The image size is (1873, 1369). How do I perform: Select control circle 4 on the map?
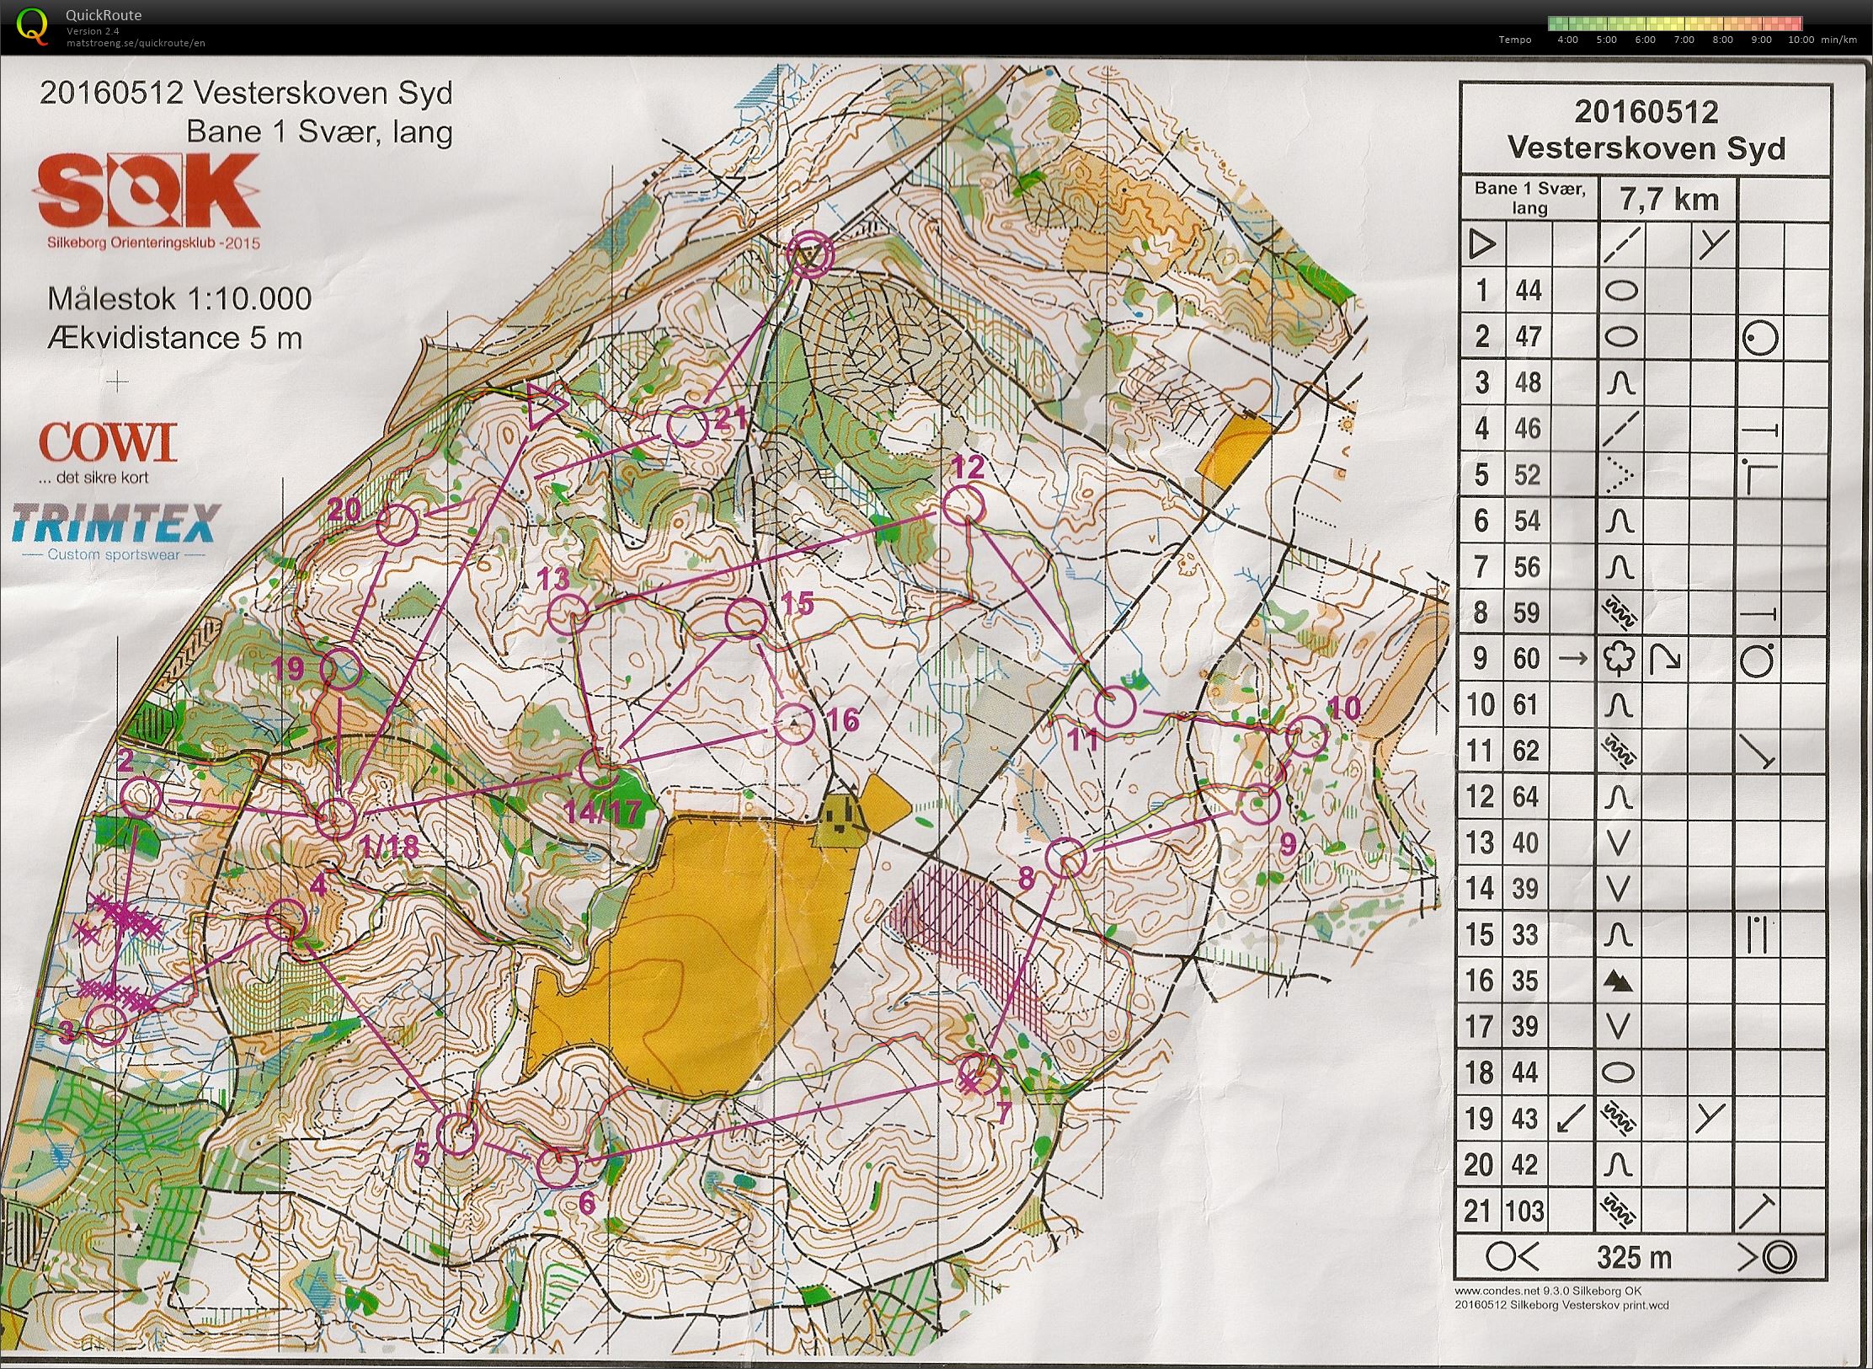(286, 918)
